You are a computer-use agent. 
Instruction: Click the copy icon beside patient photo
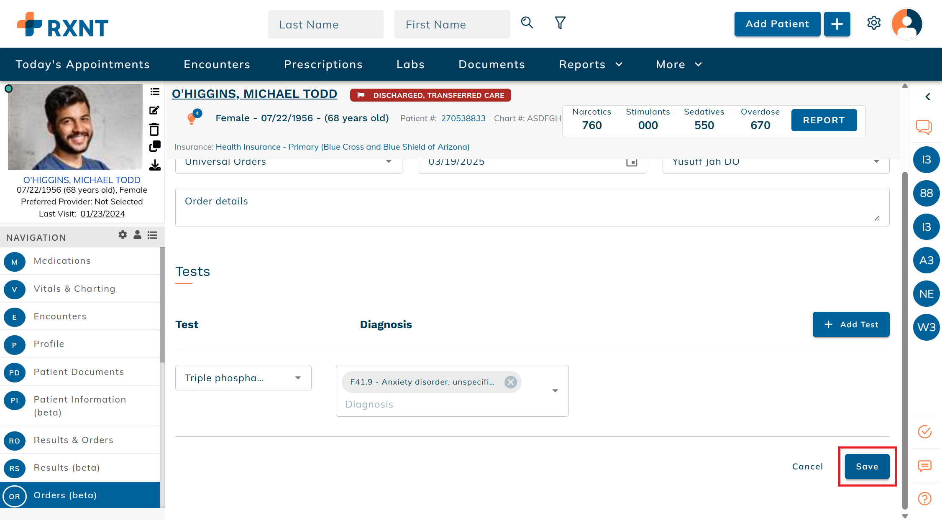(x=155, y=146)
